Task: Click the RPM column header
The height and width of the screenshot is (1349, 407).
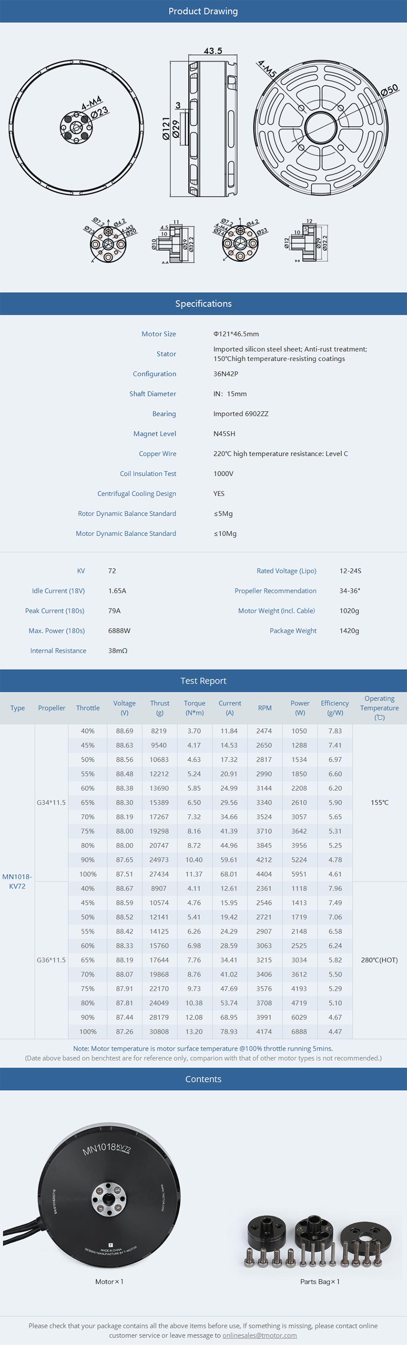Action: pos(265,708)
